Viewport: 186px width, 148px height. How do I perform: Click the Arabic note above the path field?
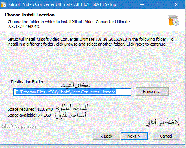pyautogui.click(x=75, y=85)
